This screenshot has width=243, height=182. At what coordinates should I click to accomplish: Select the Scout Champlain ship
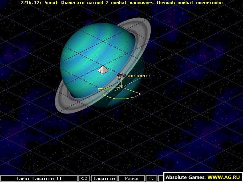(121, 76)
